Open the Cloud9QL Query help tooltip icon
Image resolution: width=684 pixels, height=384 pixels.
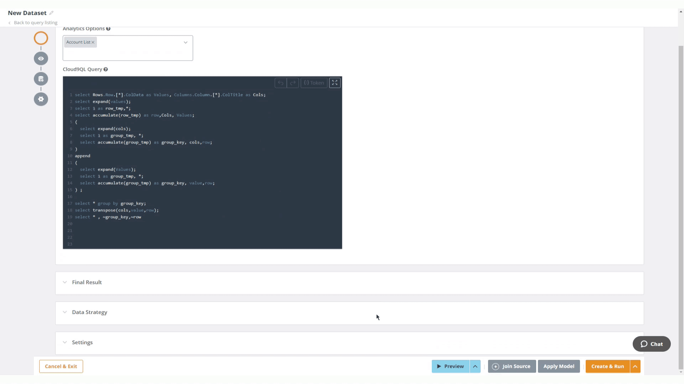[105, 69]
